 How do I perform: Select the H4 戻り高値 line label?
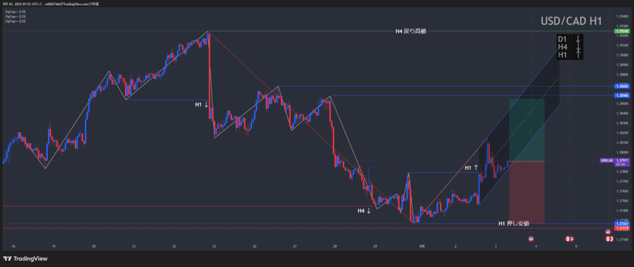click(411, 31)
